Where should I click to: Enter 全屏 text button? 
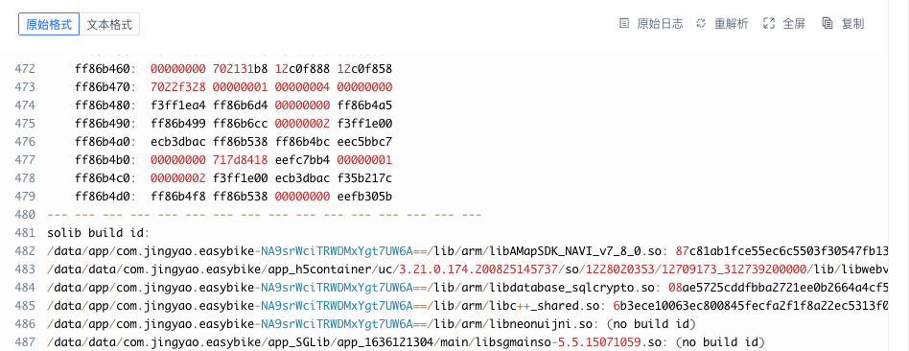pyautogui.click(x=794, y=24)
